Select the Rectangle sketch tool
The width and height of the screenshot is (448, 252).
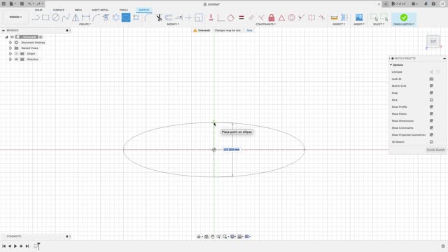(45, 17)
